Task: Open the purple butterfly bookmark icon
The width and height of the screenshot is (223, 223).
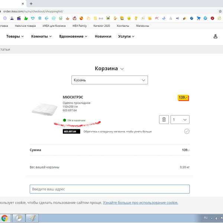Action: [164, 18]
